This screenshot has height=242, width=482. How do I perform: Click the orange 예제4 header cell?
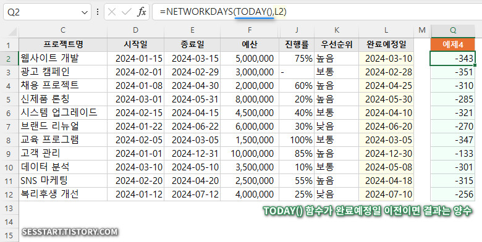click(453, 45)
